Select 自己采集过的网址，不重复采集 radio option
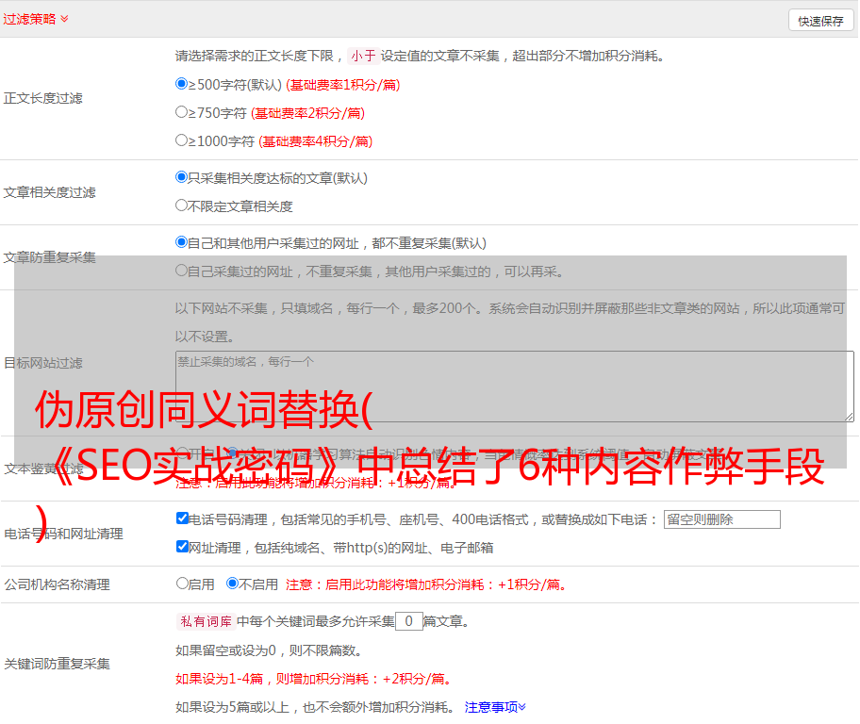 click(x=181, y=271)
